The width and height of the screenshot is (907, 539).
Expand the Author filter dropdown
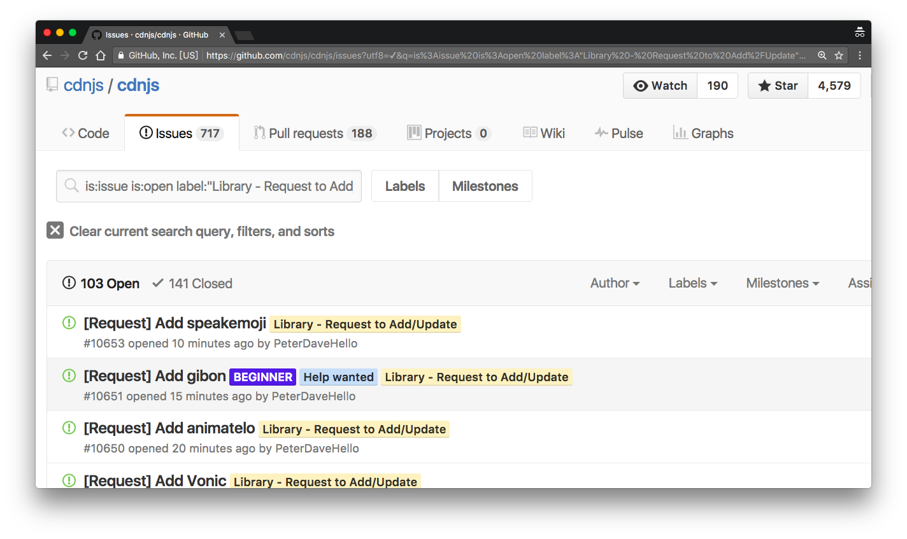(615, 283)
